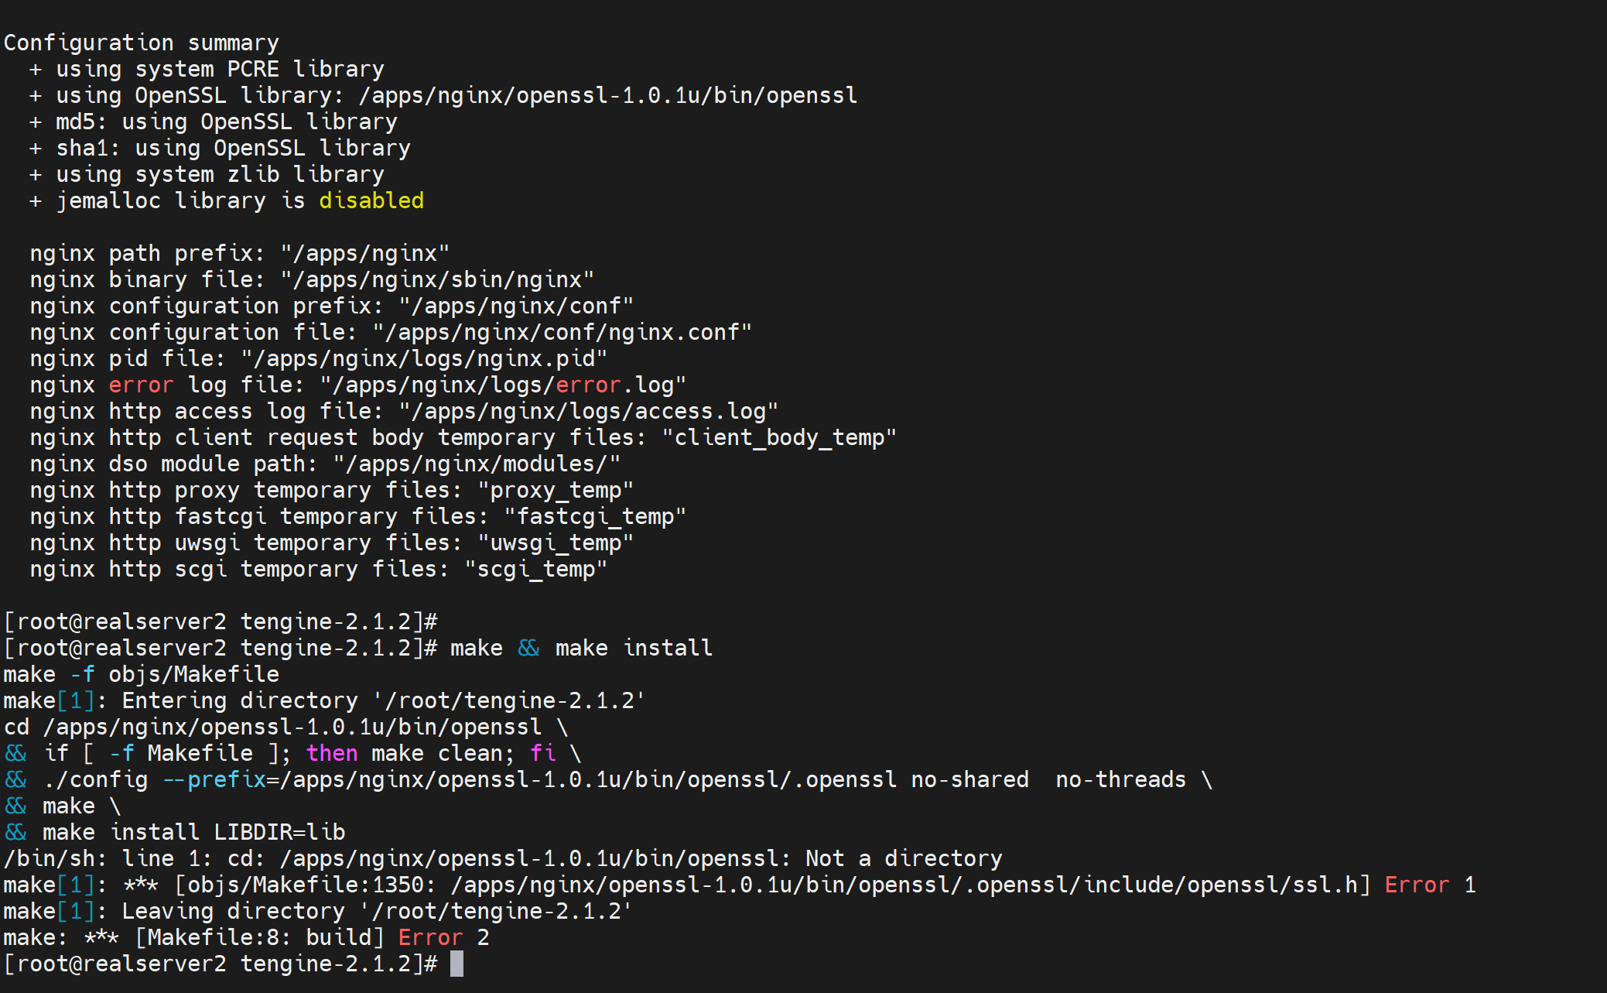
Task: Click the 'client_body_temp' quoted value
Action: [778, 437]
